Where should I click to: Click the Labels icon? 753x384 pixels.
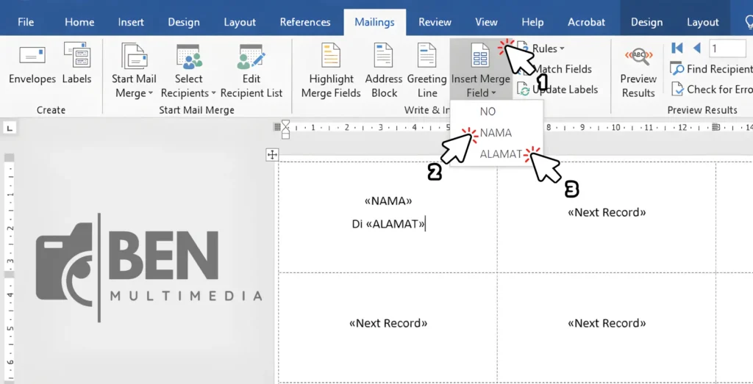pyautogui.click(x=76, y=56)
